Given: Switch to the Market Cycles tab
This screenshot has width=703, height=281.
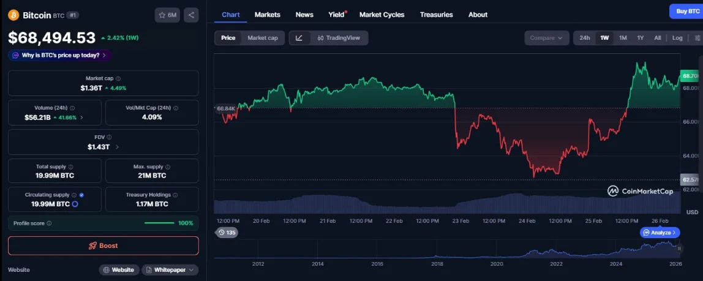Looking at the screenshot, I should [382, 15].
